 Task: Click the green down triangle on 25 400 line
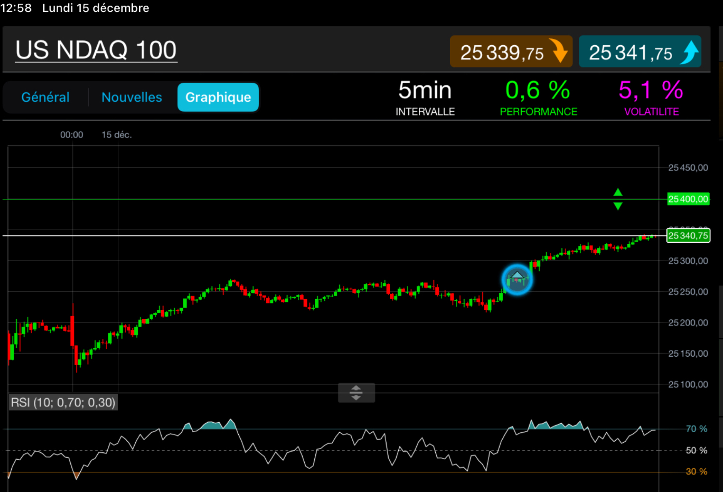[618, 206]
